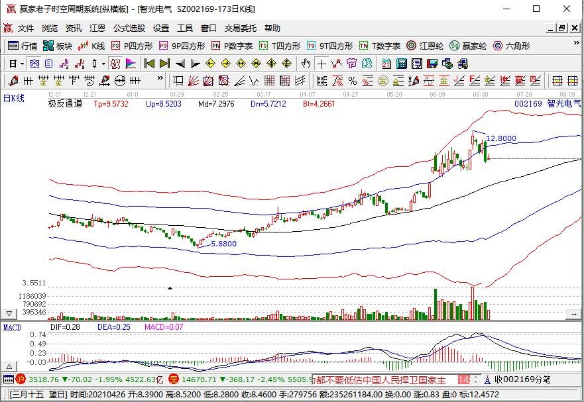Viewport: 584px width, 402px height.
Task: Click the colored flag icon
Action: 131,64
